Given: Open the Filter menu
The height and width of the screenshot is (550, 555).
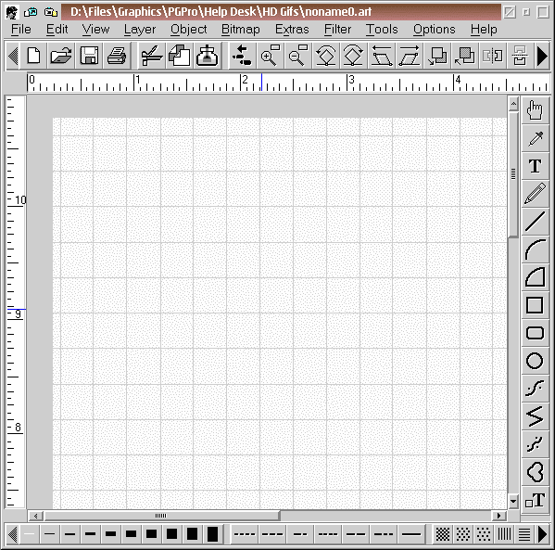Looking at the screenshot, I should point(337,30).
